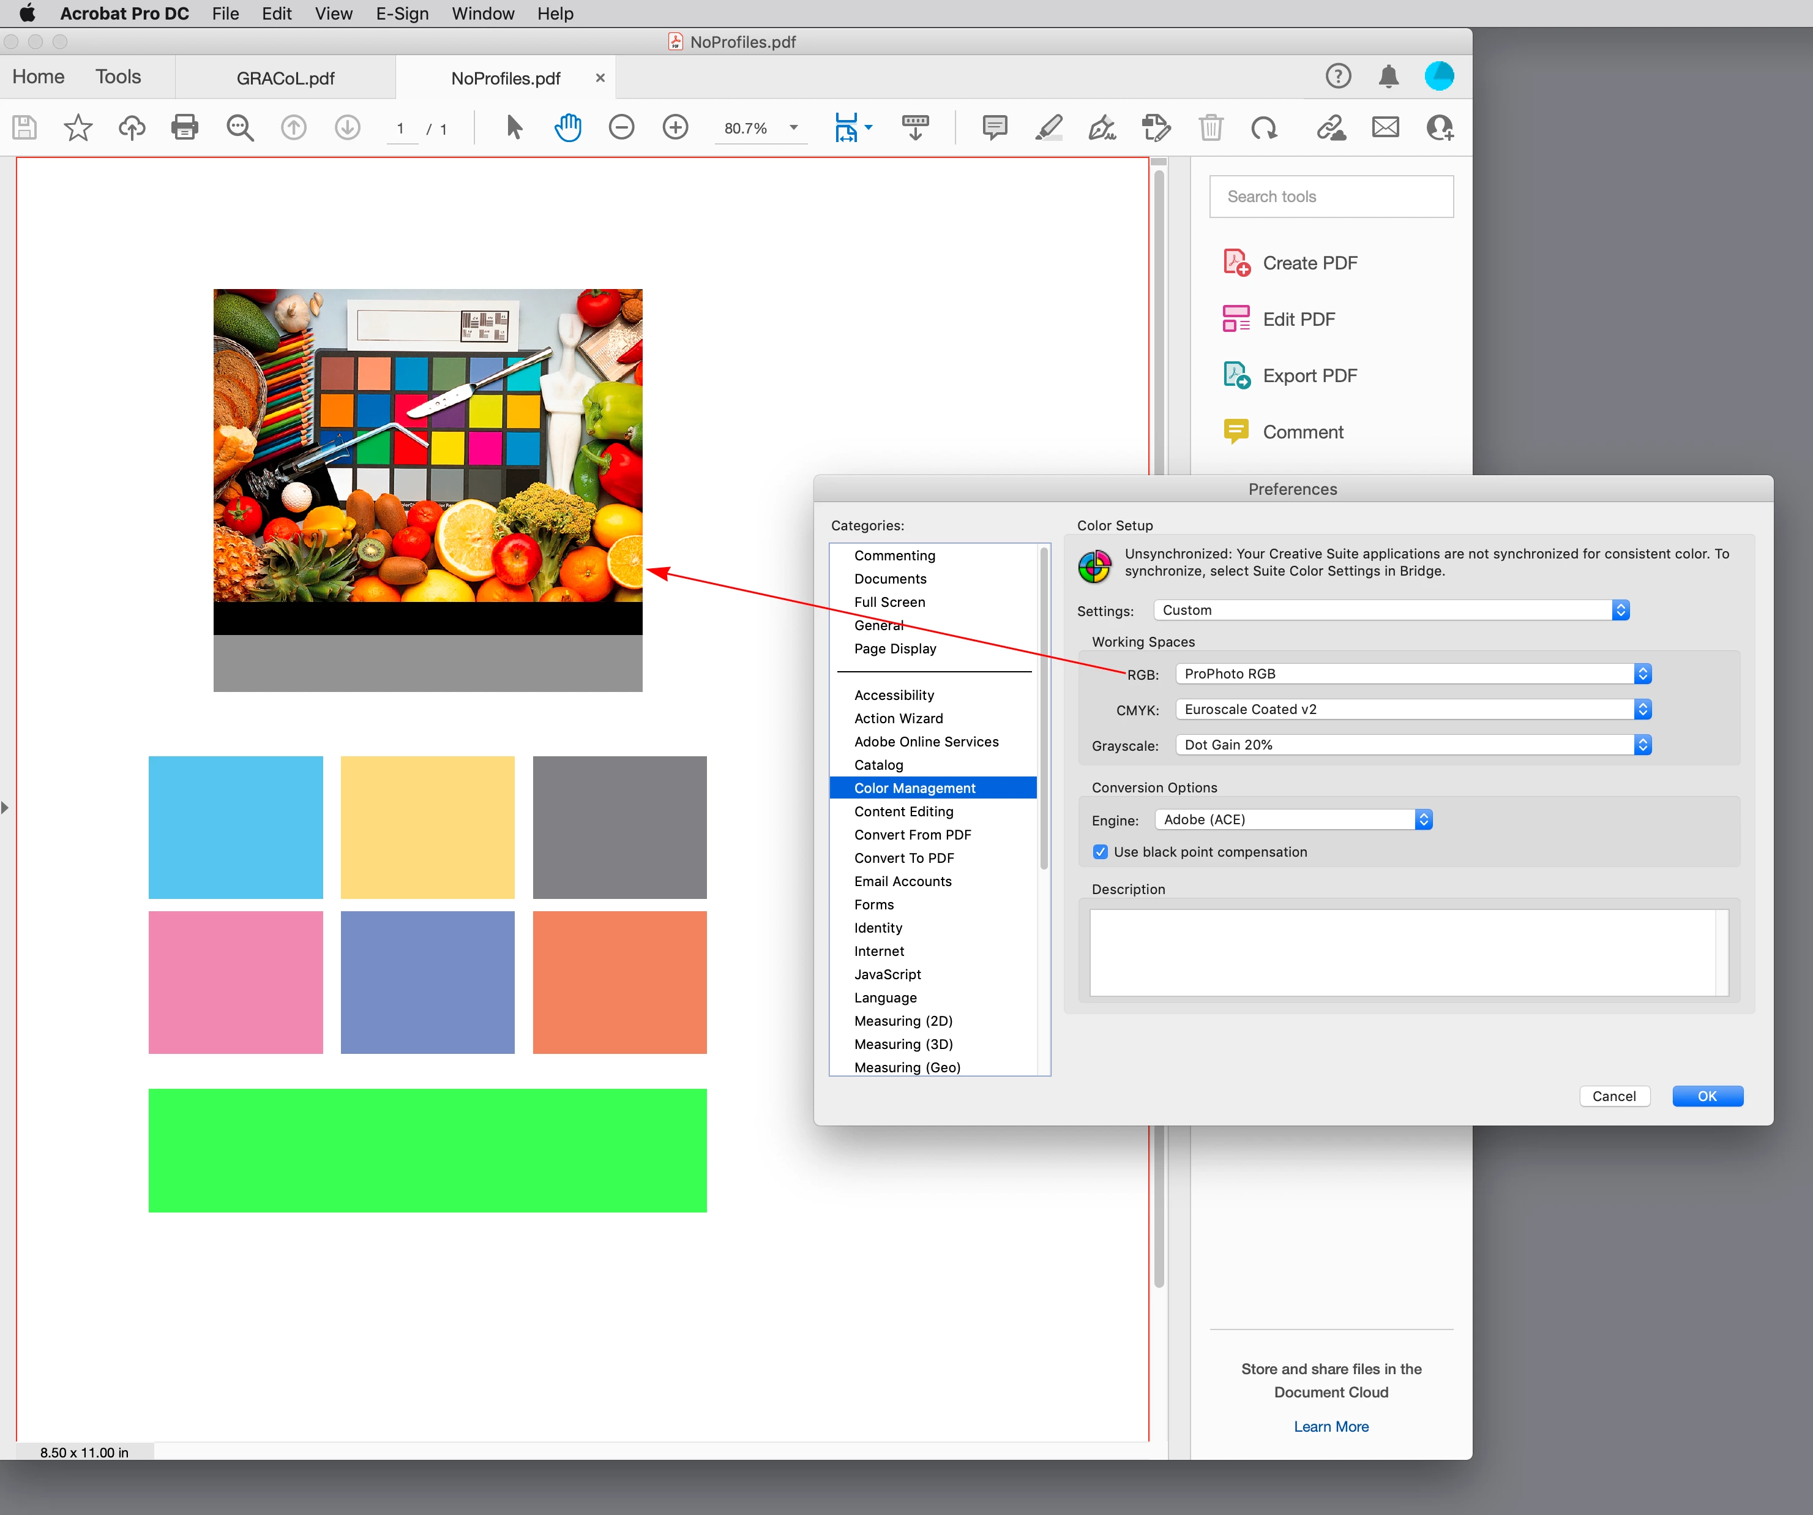Open the E-Sign menu

pyautogui.click(x=402, y=14)
